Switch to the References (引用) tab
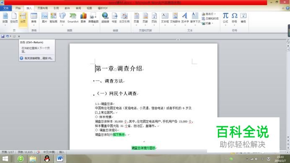Image resolution: width=290 pixels, height=163 pixels. (56, 8)
